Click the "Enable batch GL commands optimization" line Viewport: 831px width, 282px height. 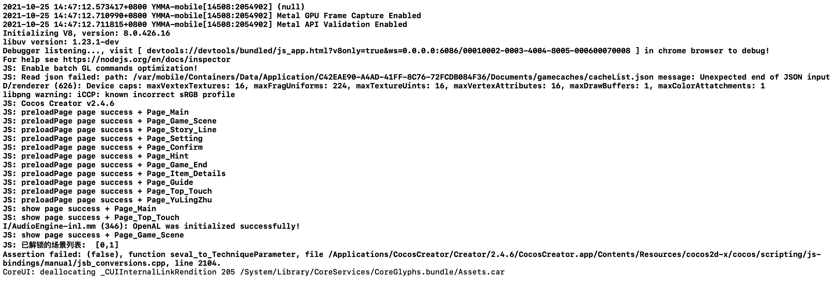point(100,68)
